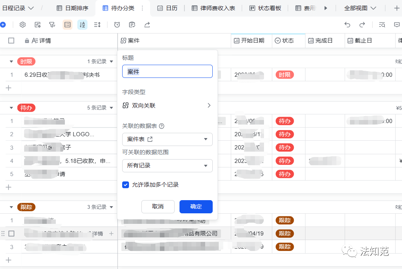Open the alarm clock reminder icon
Image resolution: width=402 pixels, height=269 pixels.
(x=117, y=24)
